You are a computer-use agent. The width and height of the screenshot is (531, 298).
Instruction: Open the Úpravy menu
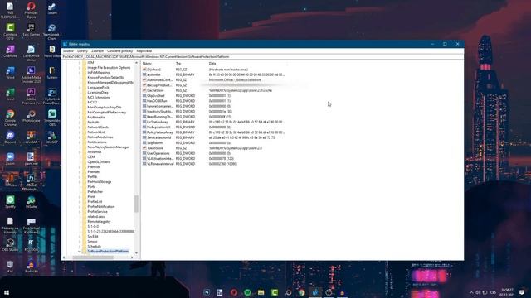[x=82, y=51]
